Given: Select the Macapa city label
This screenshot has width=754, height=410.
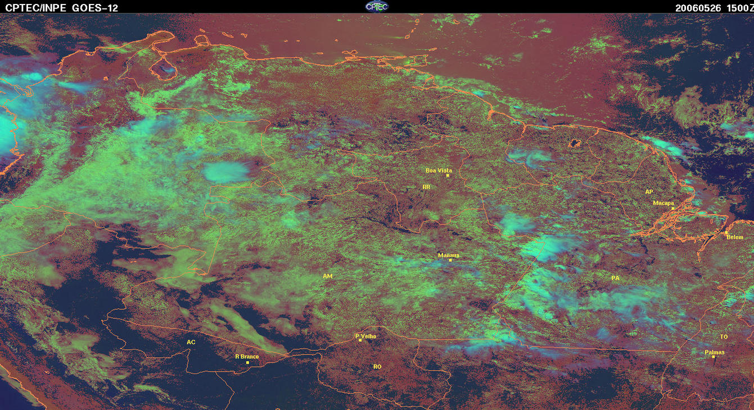Looking at the screenshot, I should pyautogui.click(x=663, y=203).
